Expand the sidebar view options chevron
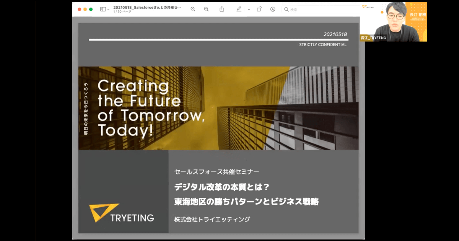 point(109,10)
